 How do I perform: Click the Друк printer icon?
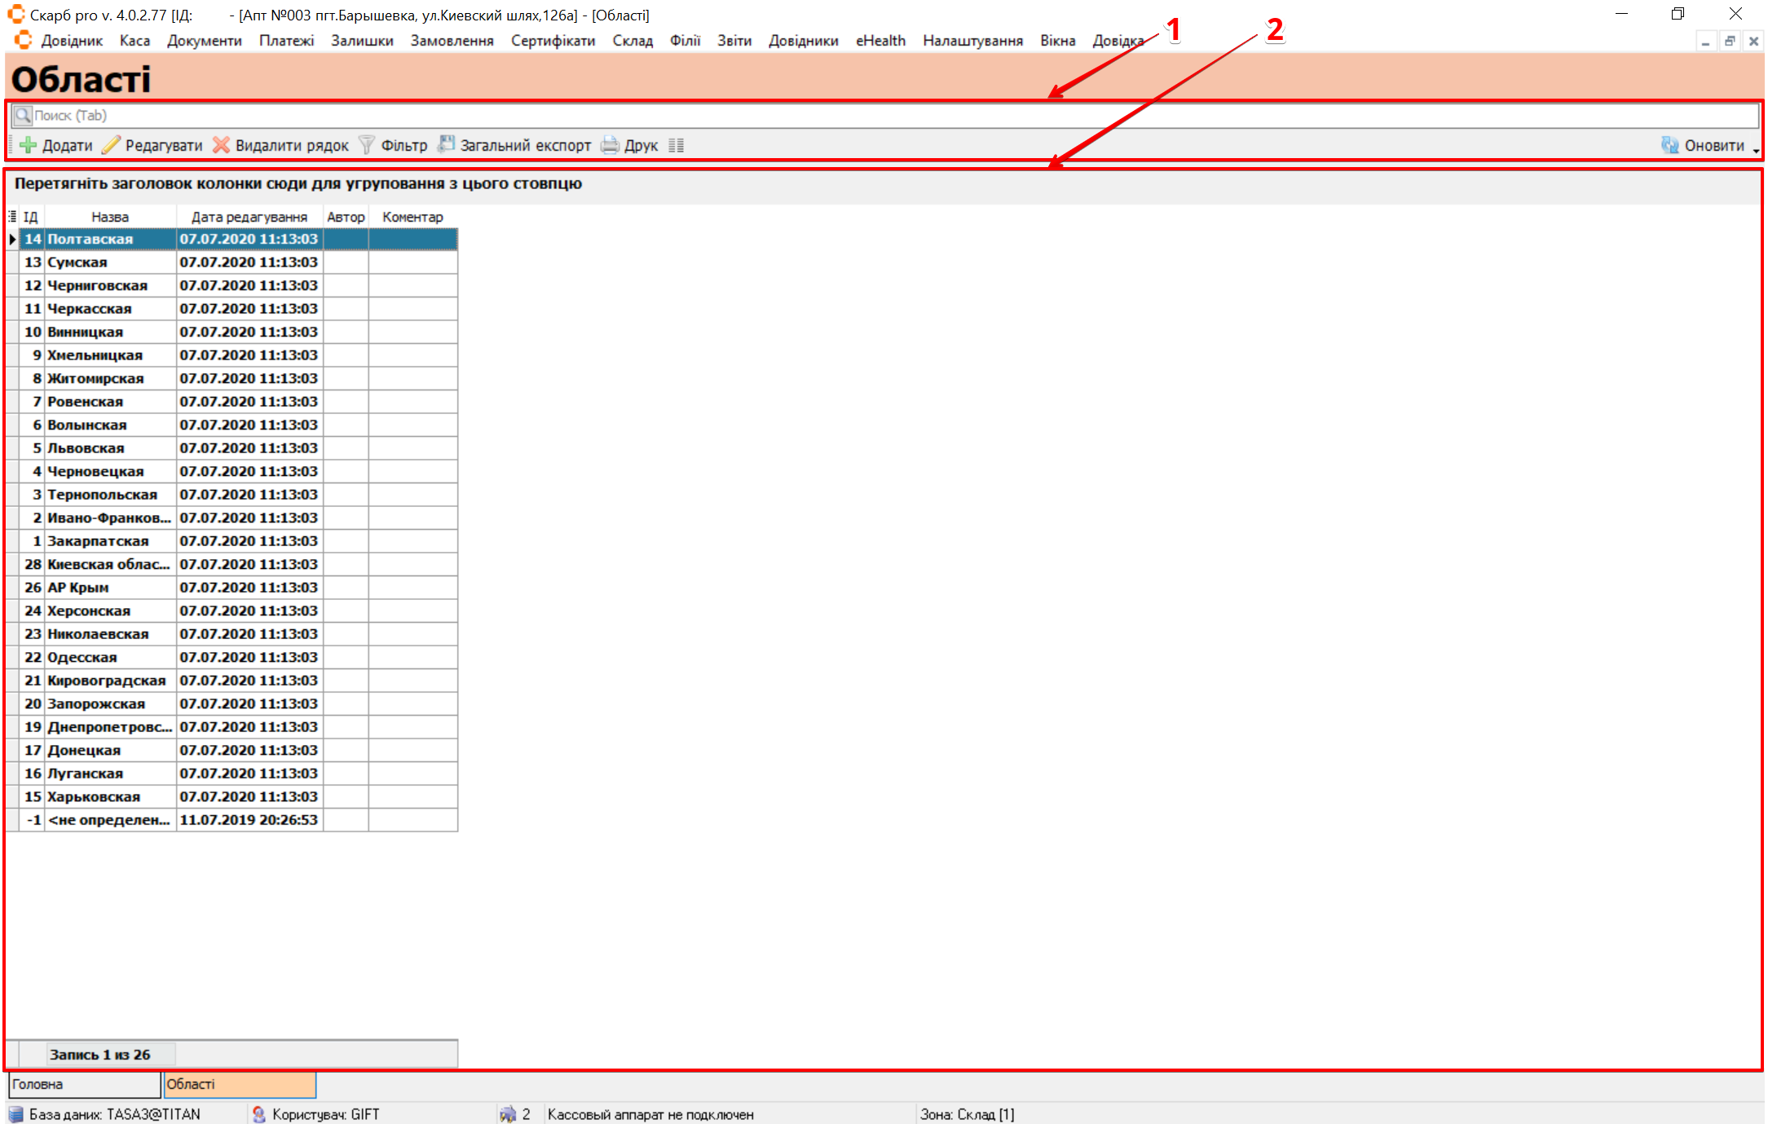click(610, 145)
